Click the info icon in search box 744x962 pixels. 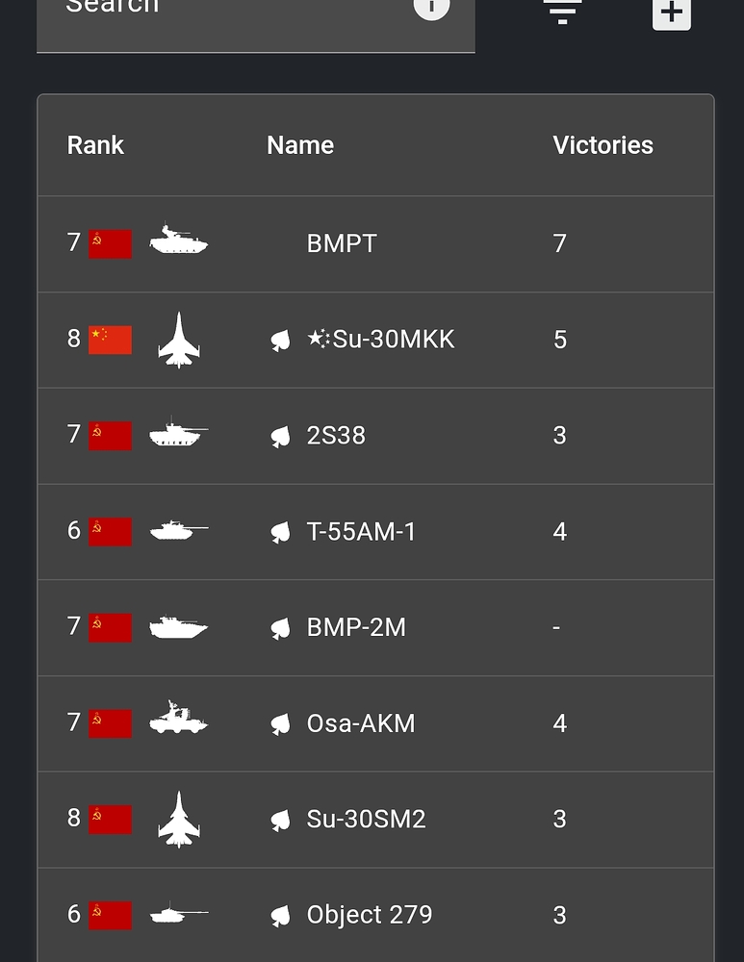point(431,8)
